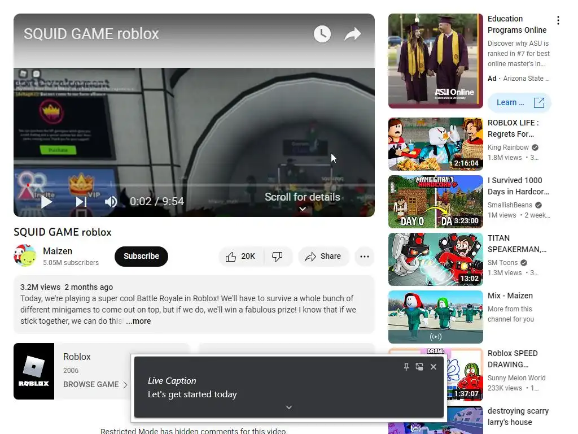The width and height of the screenshot is (578, 434).
Task: Click the 0:02 / 9:54 time display
Action: click(x=157, y=202)
